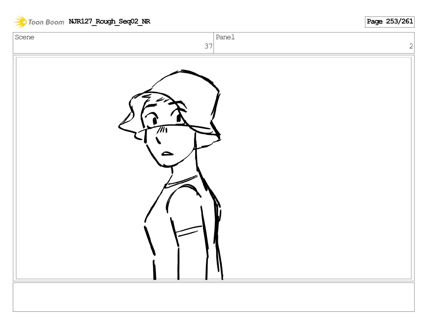The height and width of the screenshot is (331, 428).
Task: Select the scene number 37
Action: (x=208, y=46)
